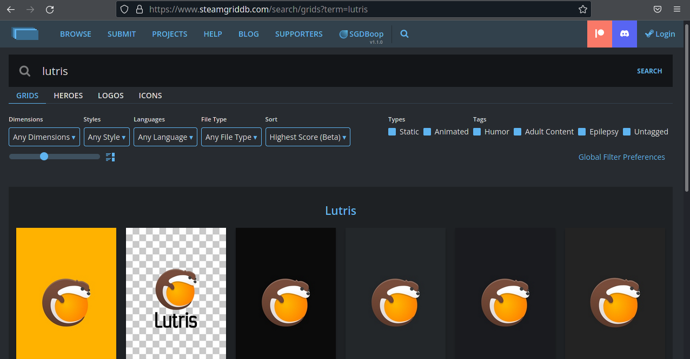This screenshot has width=690, height=359.
Task: Click the navbar magnifier search icon
Action: click(x=404, y=34)
